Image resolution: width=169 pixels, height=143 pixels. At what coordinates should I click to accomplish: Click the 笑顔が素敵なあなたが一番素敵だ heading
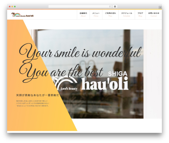click(x=38, y=95)
